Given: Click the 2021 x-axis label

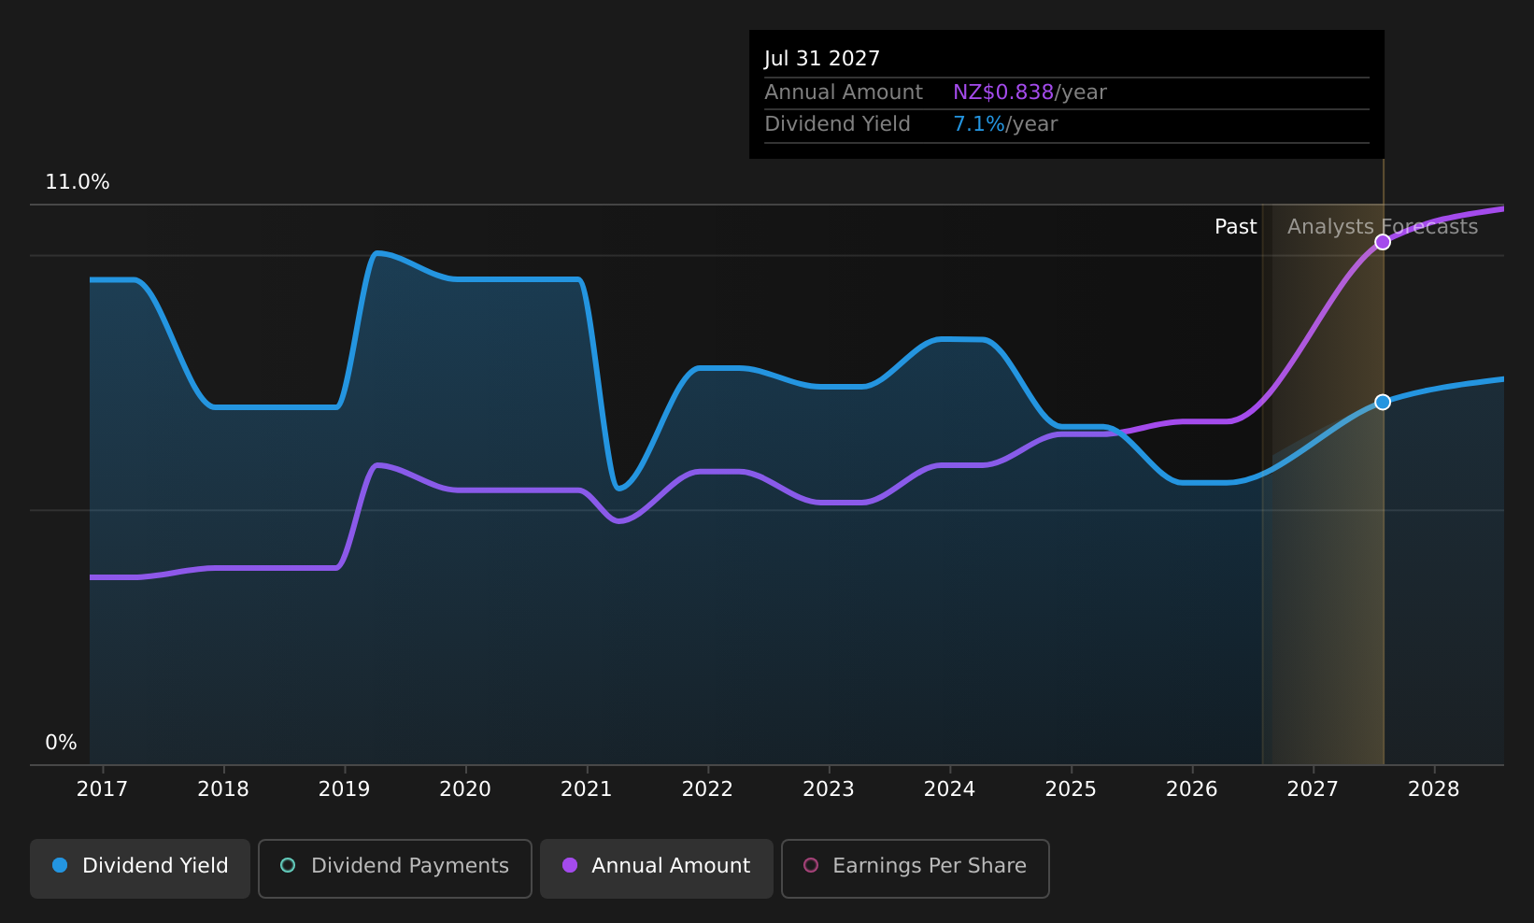Looking at the screenshot, I should 587,789.
